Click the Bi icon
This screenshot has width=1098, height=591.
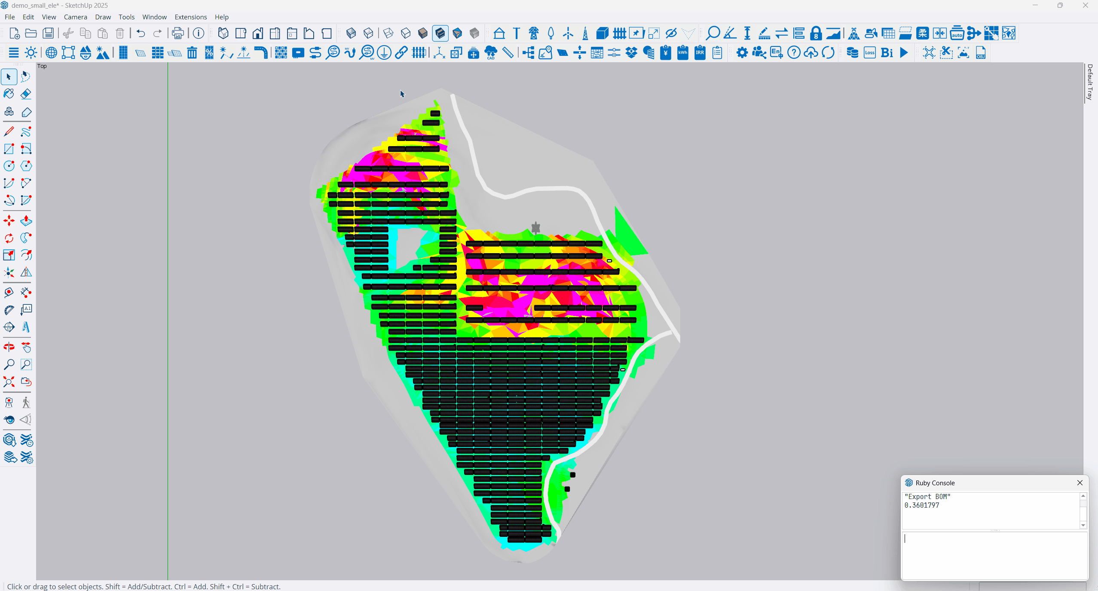click(887, 53)
